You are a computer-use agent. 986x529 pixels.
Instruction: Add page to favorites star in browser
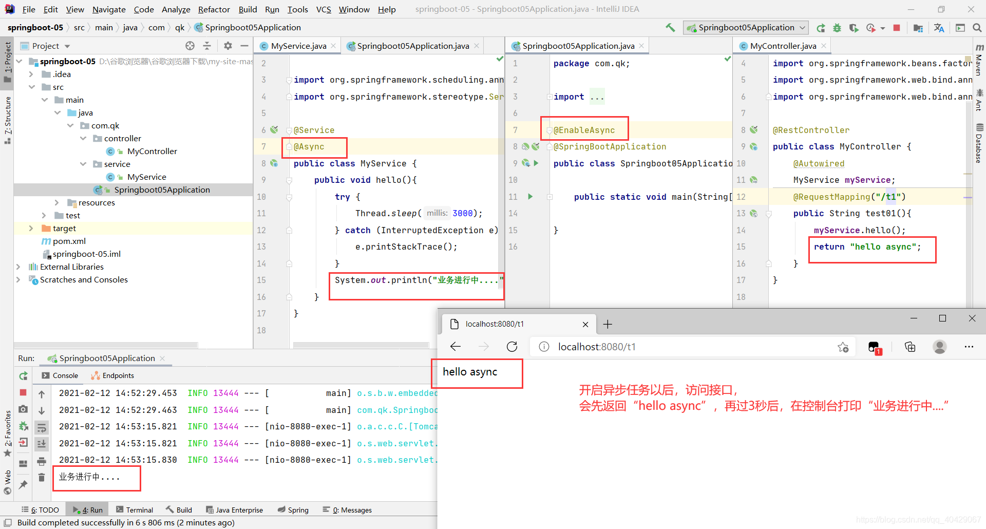pos(843,347)
